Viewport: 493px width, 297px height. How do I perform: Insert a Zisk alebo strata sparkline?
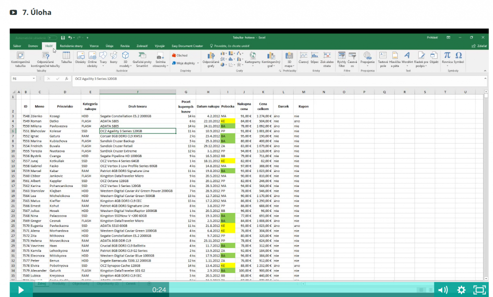[x=327, y=59]
